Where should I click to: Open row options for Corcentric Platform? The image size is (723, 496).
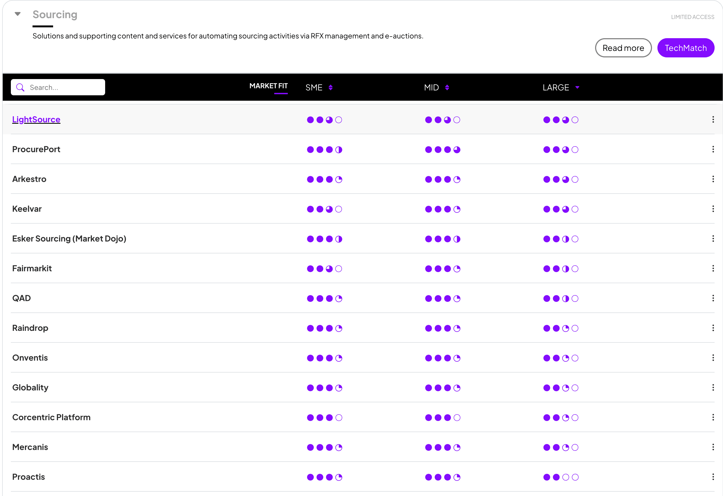tap(713, 417)
